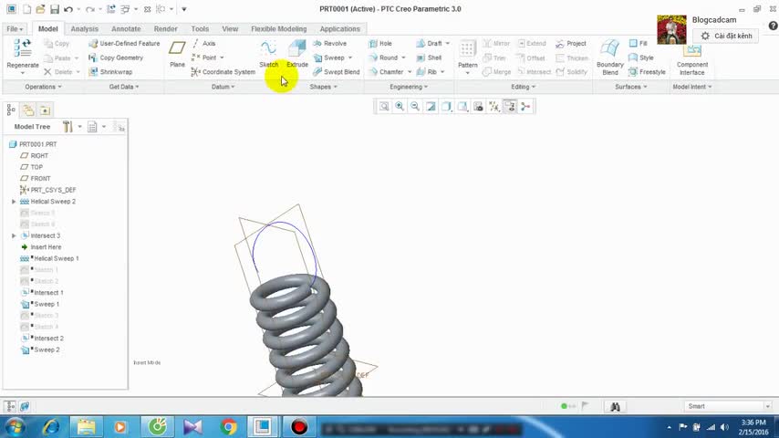Screen dimensions: 779x438
Task: Open the datum display filters
Action: coord(493,107)
